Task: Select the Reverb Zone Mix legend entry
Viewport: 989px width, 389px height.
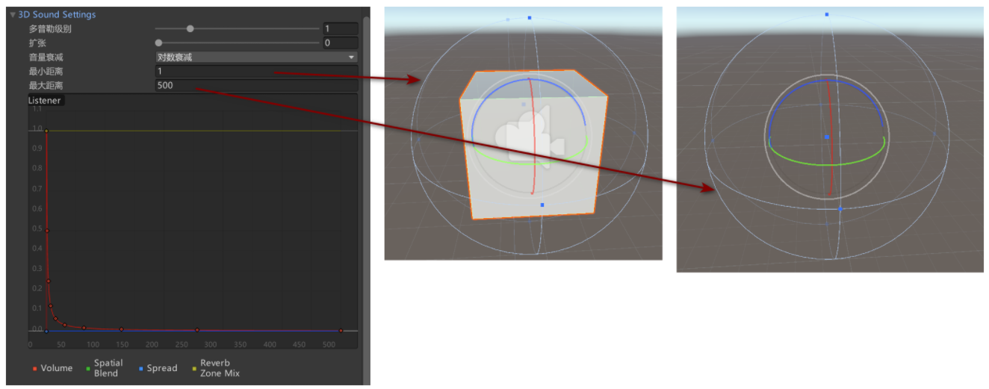Action: (215, 368)
